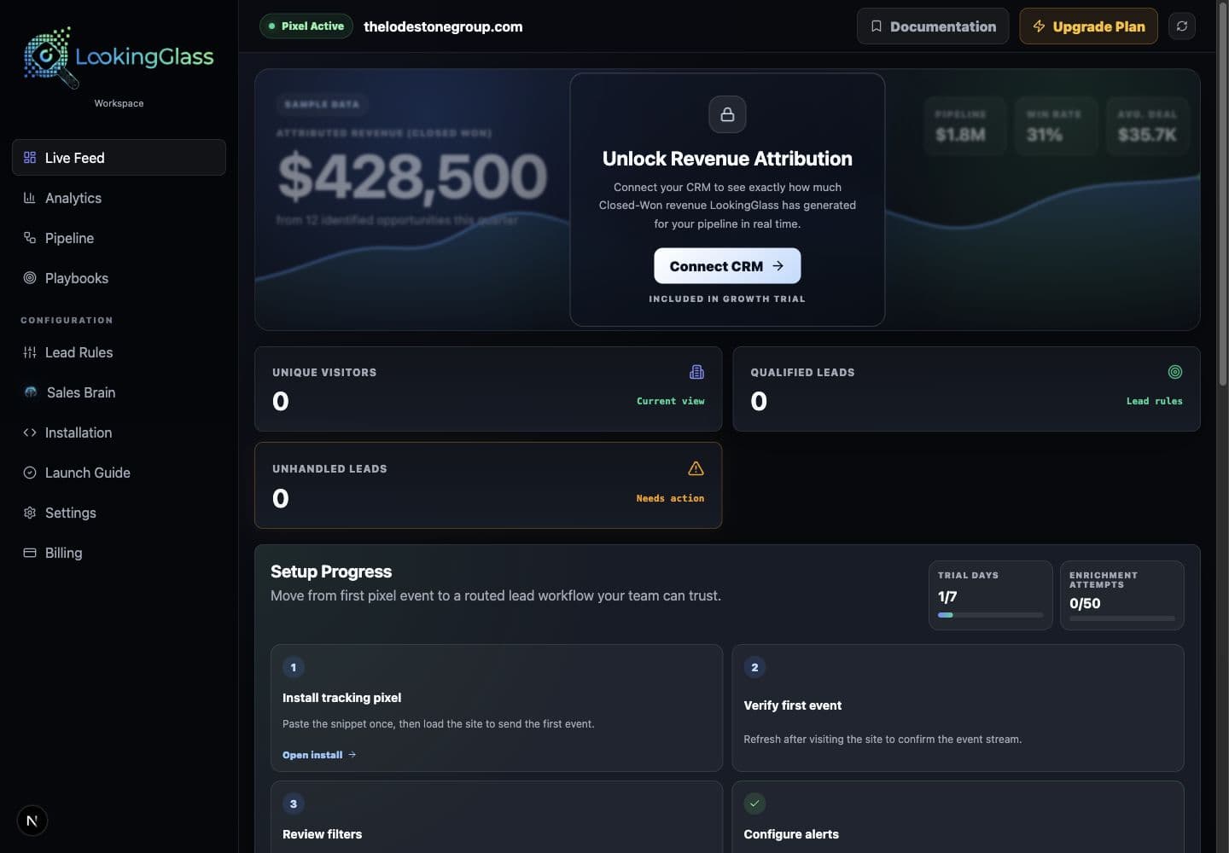The width and height of the screenshot is (1229, 853).
Task: Click the Pipeline icon in sidebar
Action: 30,238
